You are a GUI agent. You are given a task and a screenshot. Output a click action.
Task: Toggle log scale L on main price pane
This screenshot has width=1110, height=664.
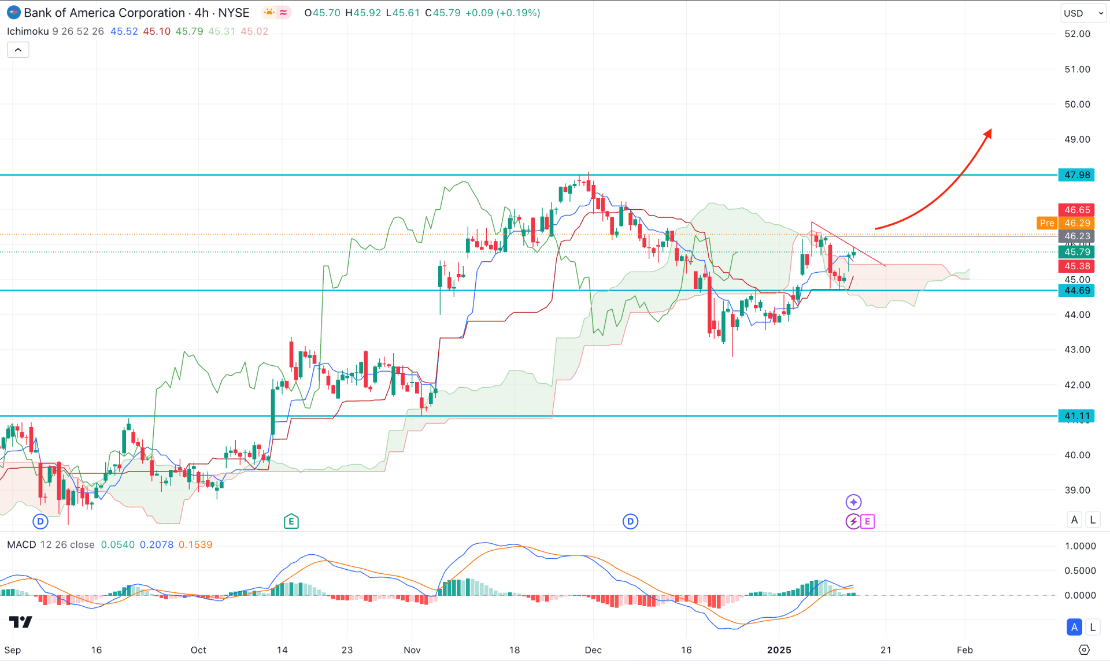point(1093,520)
